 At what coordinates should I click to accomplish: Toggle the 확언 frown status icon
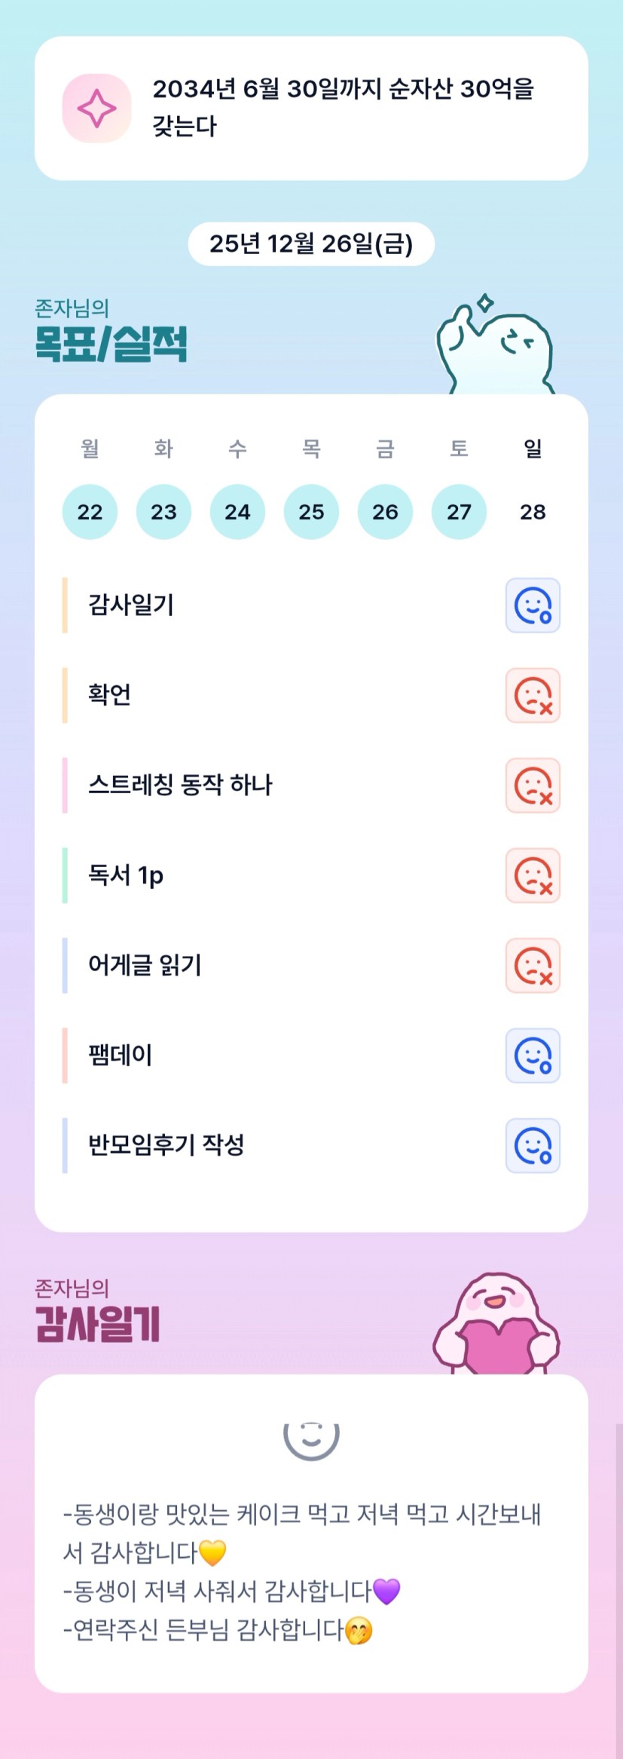pos(533,695)
